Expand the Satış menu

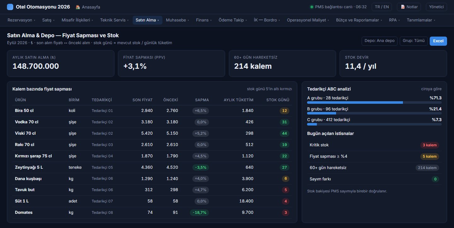(48, 20)
